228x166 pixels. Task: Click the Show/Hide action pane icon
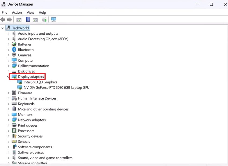tap(35, 19)
